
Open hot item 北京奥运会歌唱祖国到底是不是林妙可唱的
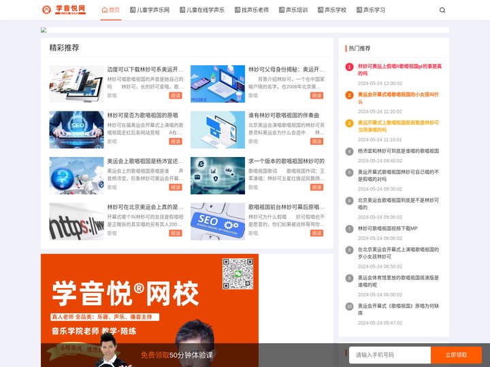[398, 203]
